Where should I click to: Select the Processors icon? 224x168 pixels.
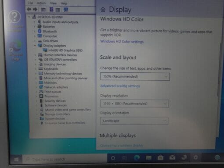[x=41, y=96]
